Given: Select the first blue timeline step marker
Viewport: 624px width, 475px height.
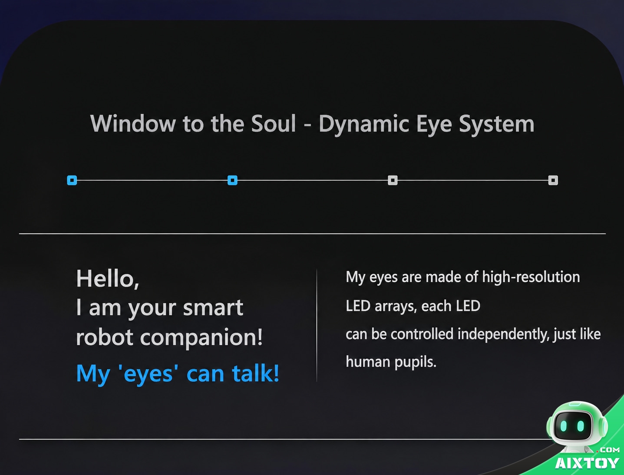Looking at the screenshot, I should coord(72,180).
